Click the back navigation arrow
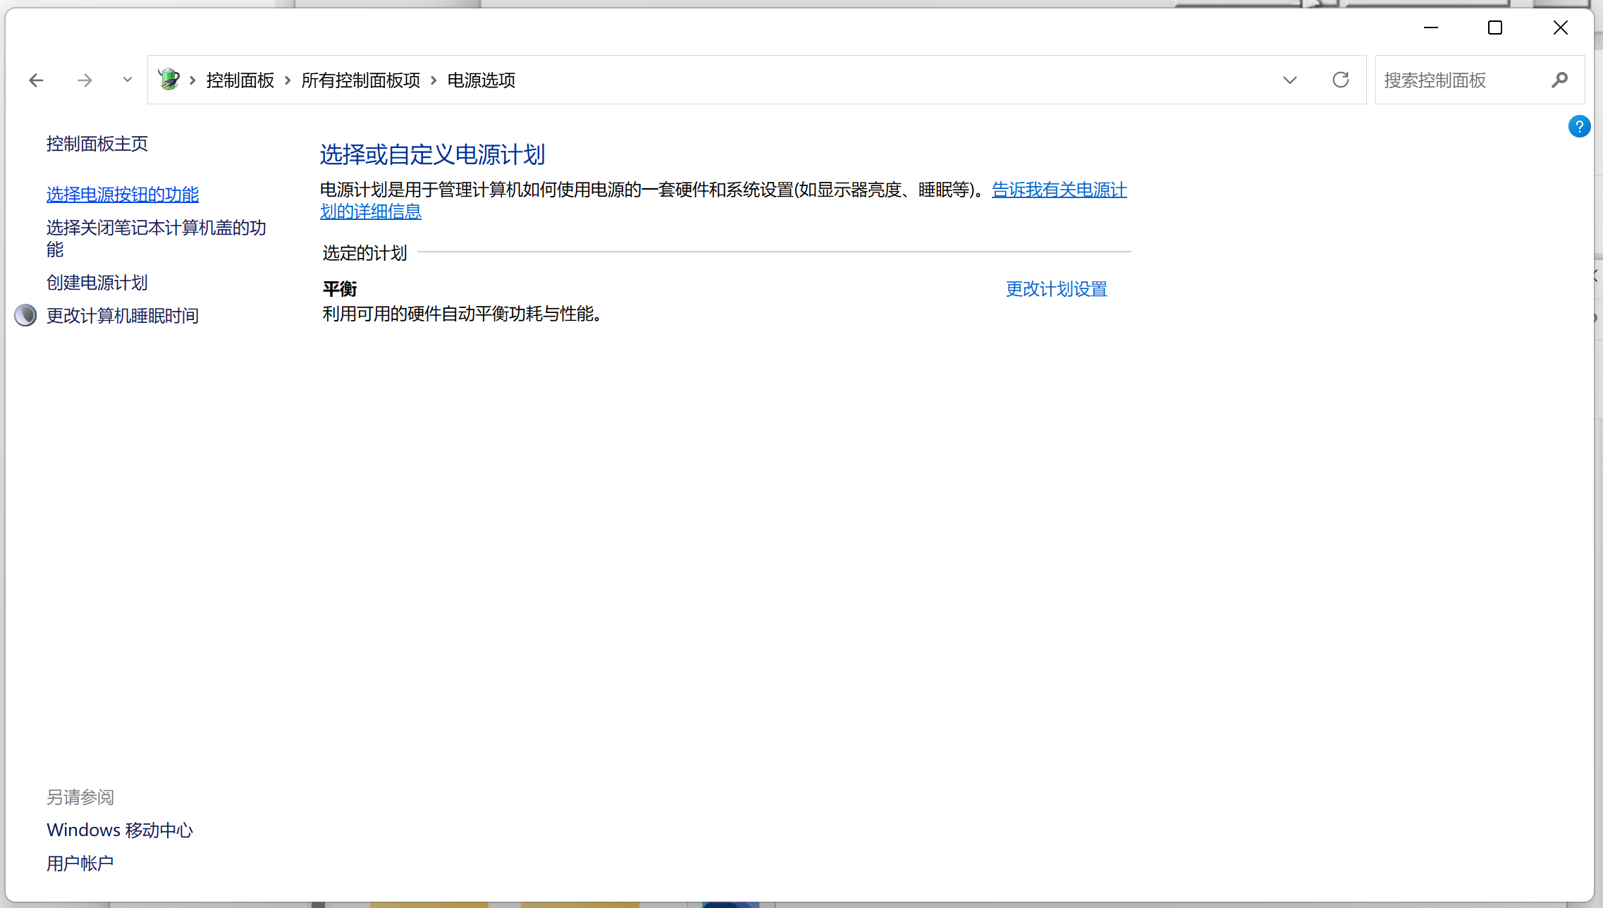1603x908 pixels. tap(37, 80)
